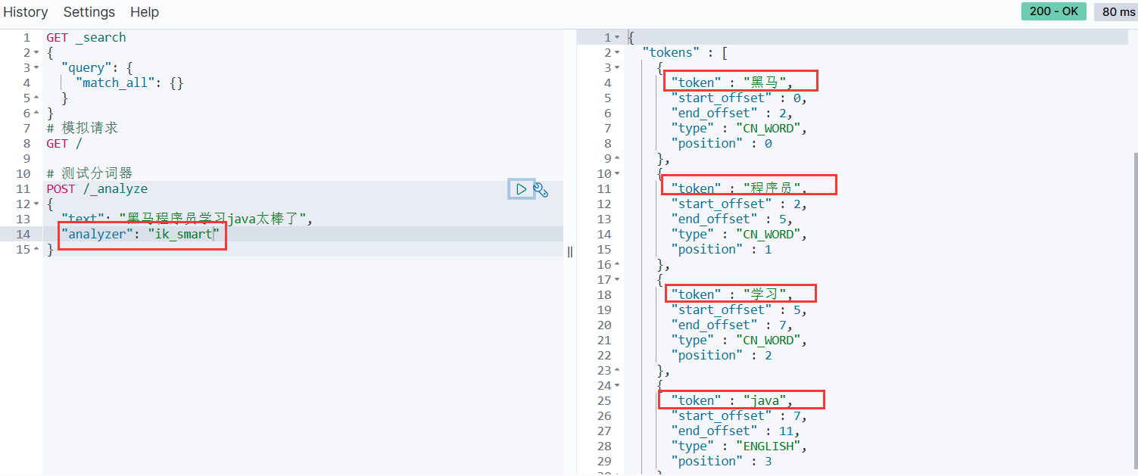
Task: Toggle the fold marker at output line 16
Action: click(x=617, y=265)
